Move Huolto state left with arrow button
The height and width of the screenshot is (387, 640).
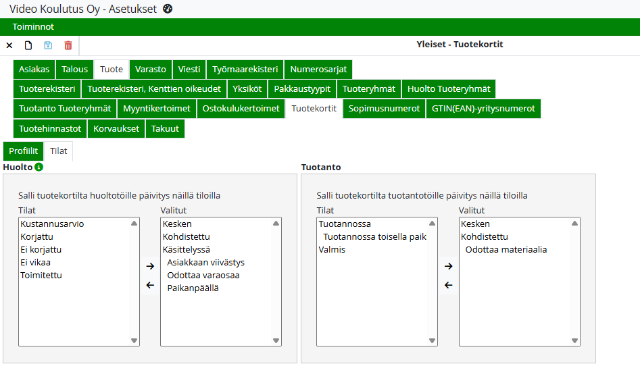coord(150,285)
